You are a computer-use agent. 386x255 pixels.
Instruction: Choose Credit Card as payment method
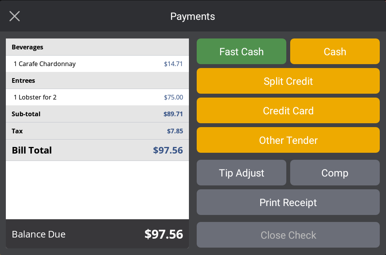coord(288,110)
